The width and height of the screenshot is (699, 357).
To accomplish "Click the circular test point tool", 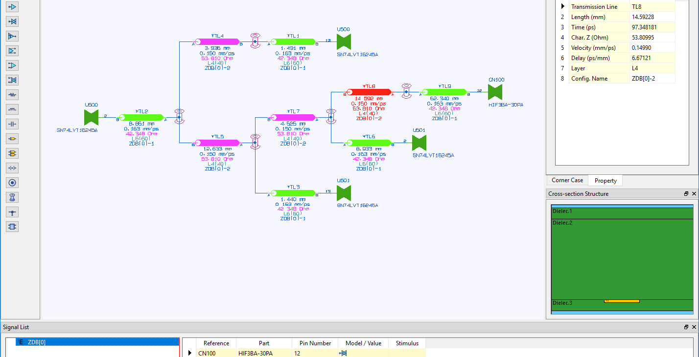I will point(12,183).
